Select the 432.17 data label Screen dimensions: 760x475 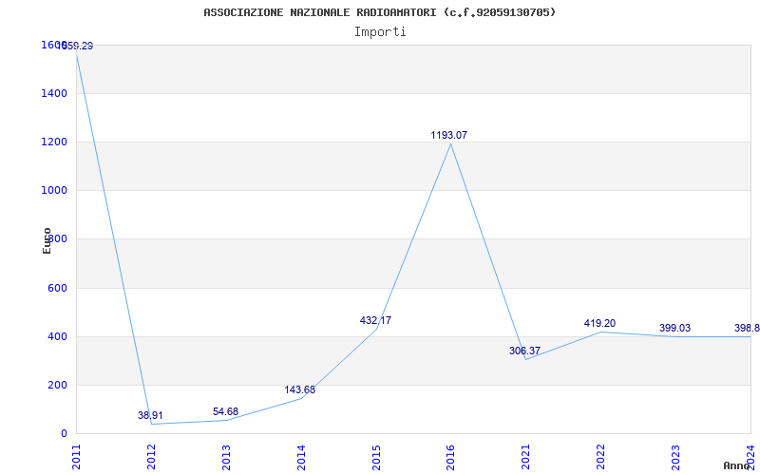coord(375,320)
